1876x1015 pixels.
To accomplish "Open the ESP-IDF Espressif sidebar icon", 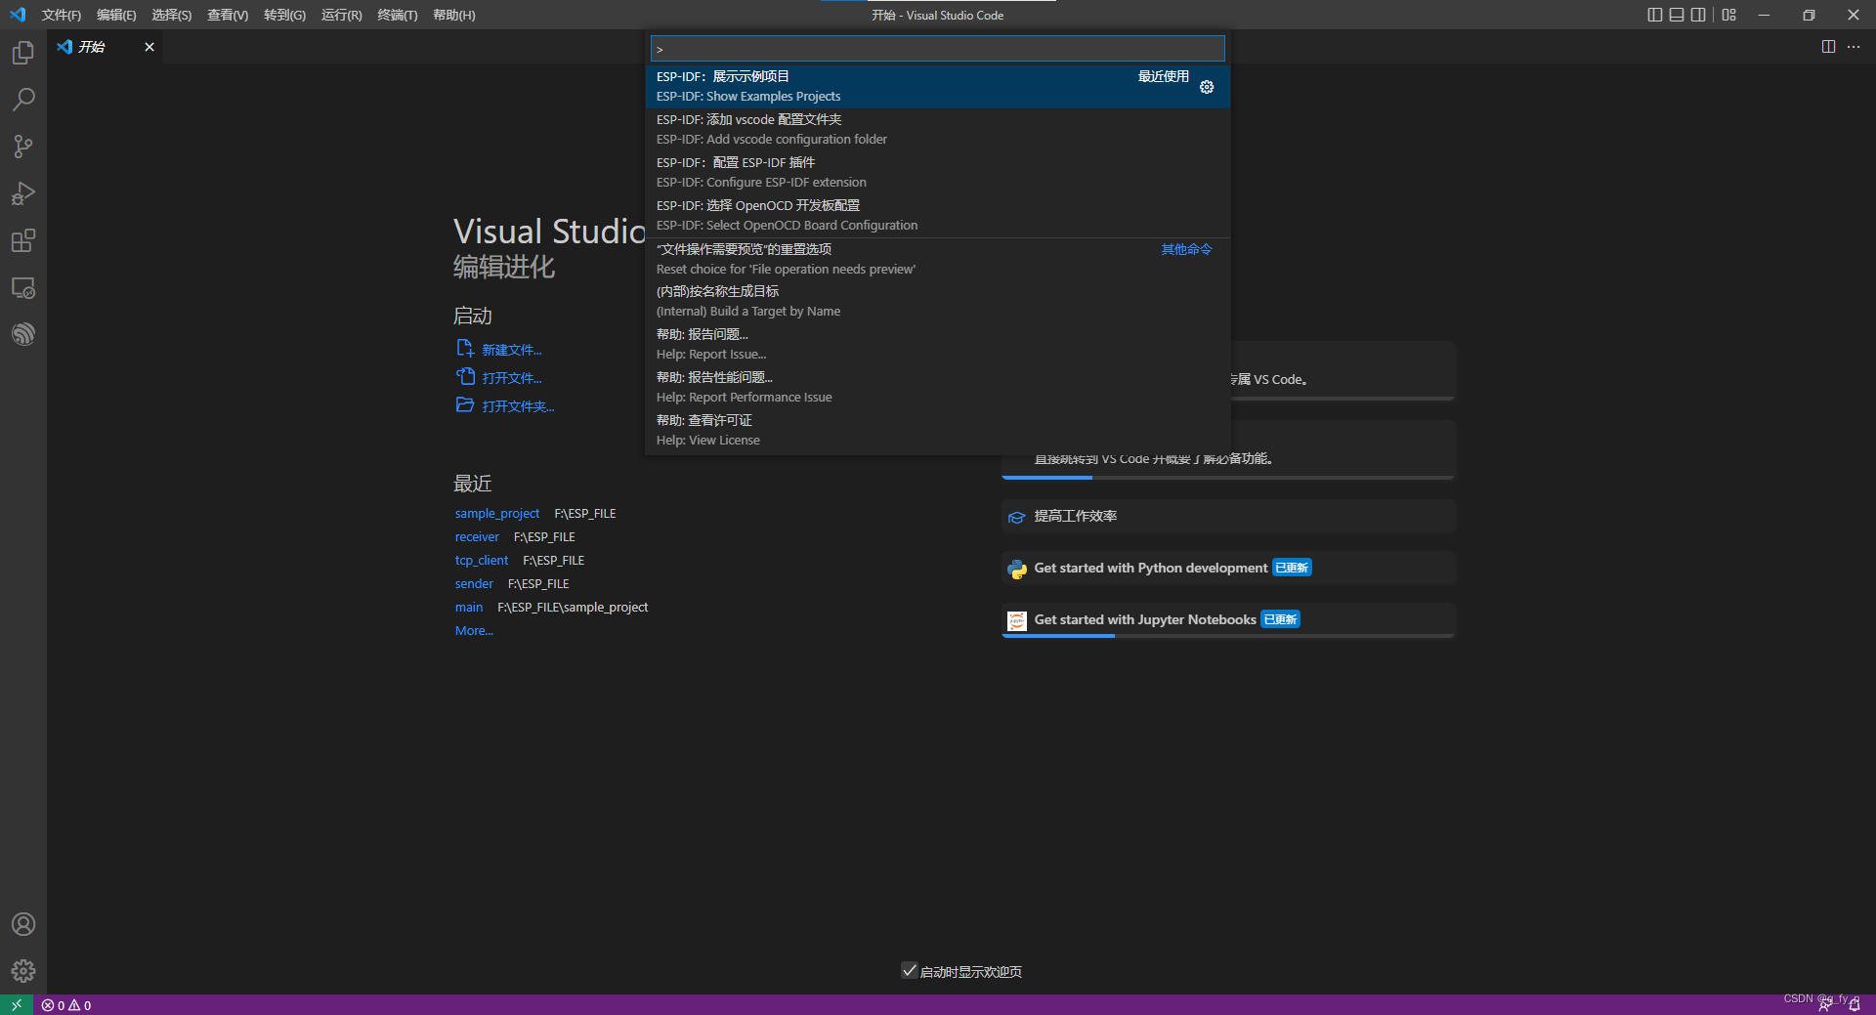I will 23,334.
